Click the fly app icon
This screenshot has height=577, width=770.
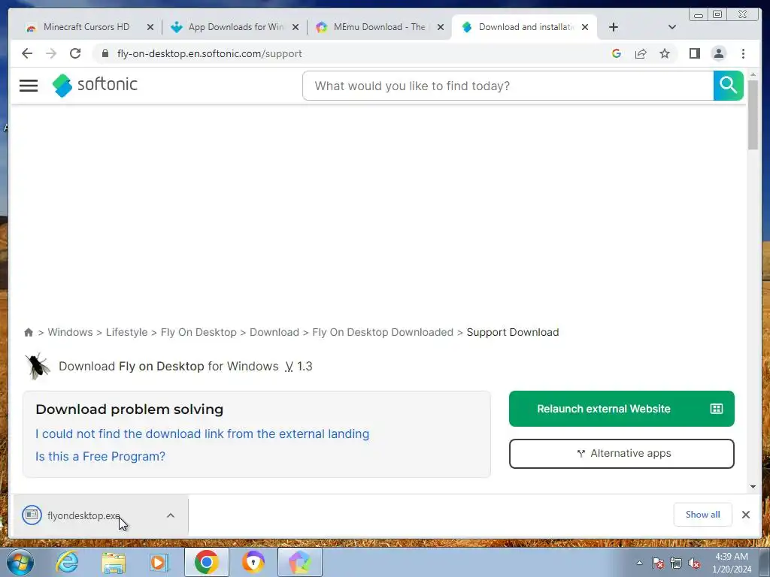pyautogui.click(x=38, y=366)
